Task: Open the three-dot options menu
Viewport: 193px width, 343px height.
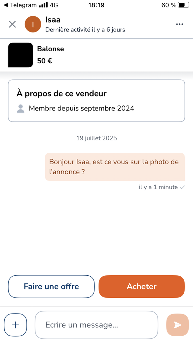Action: coord(180,24)
